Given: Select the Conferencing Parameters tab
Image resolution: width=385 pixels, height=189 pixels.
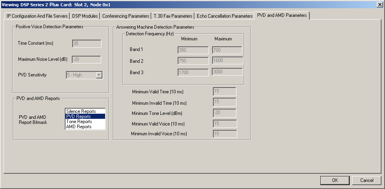Looking at the screenshot, I should 126,16.
